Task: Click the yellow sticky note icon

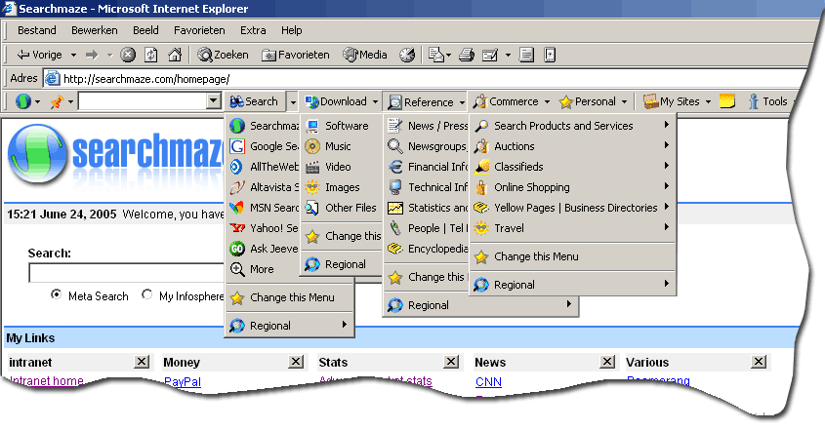Action: coord(727,101)
